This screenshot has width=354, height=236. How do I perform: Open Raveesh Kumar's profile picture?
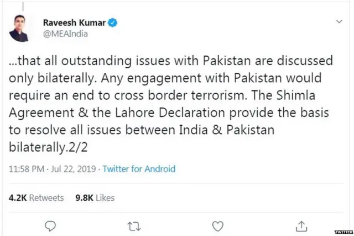tap(19, 29)
